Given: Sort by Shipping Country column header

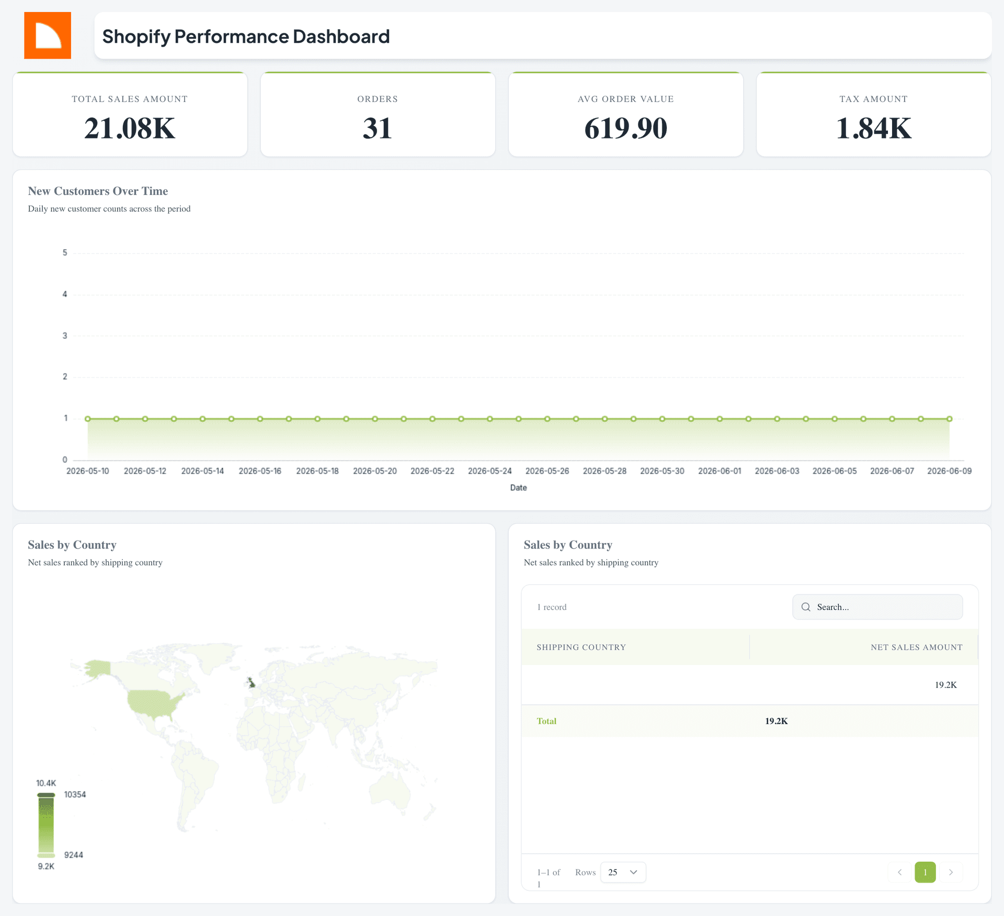Looking at the screenshot, I should pos(581,647).
